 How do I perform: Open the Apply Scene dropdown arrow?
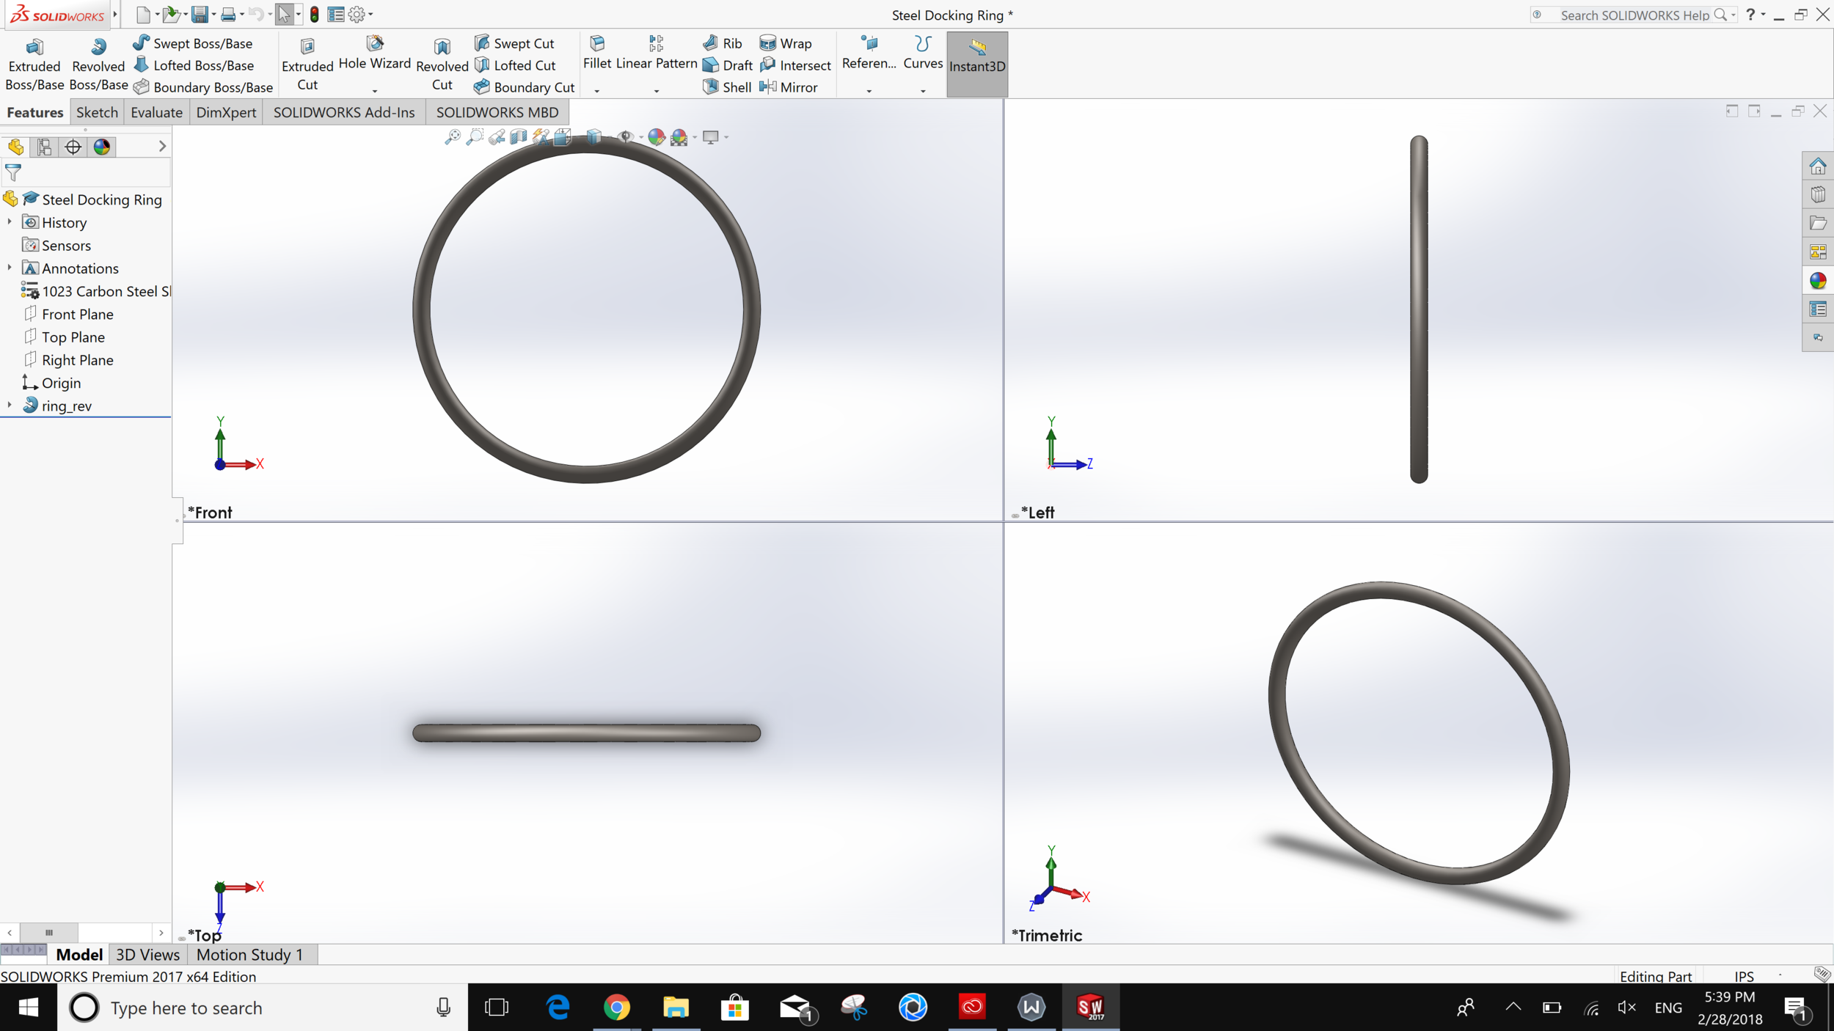(694, 137)
